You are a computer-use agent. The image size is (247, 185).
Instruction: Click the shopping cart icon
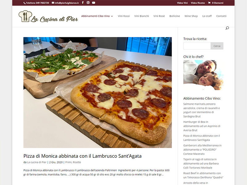click(209, 3)
